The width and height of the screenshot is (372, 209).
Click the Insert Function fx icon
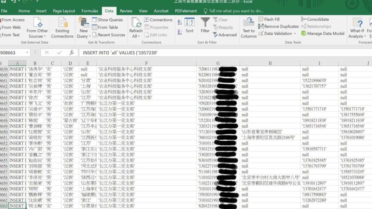pos(71,52)
